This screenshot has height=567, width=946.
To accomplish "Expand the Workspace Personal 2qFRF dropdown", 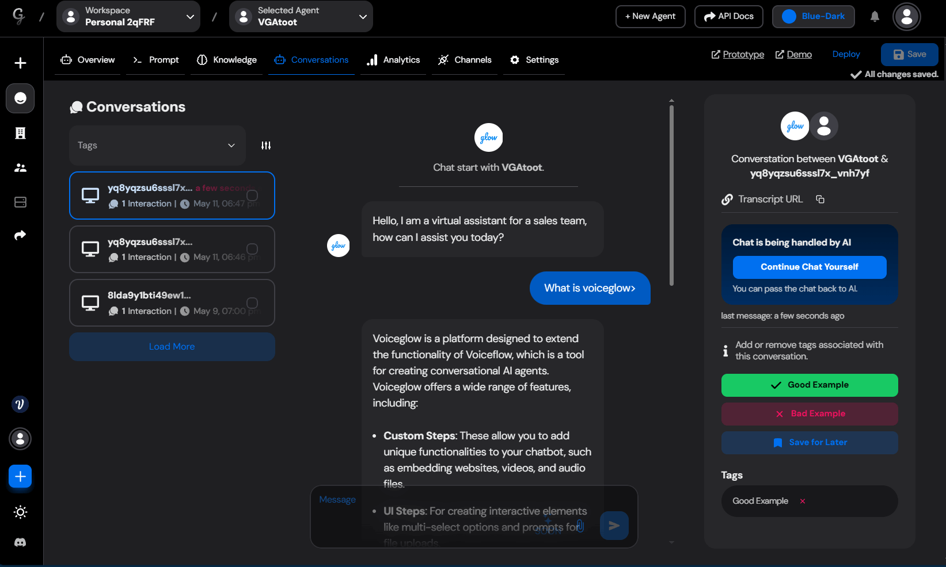I will pyautogui.click(x=128, y=16).
